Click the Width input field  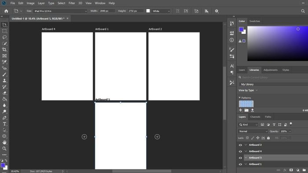tap(106, 11)
